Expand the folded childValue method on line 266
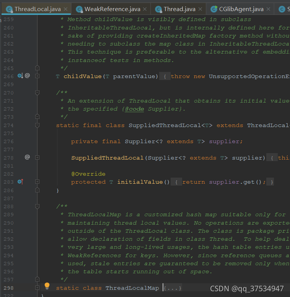This screenshot has height=297, width=290. point(37,76)
